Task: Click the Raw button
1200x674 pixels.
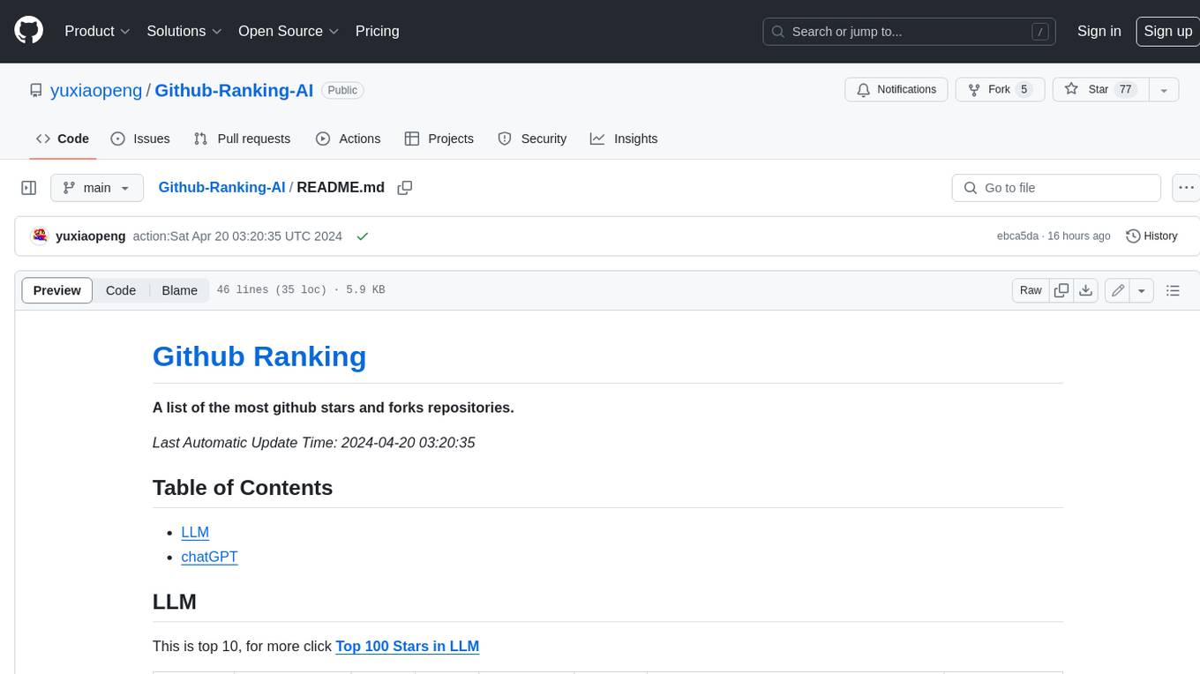Action: [x=1031, y=290]
